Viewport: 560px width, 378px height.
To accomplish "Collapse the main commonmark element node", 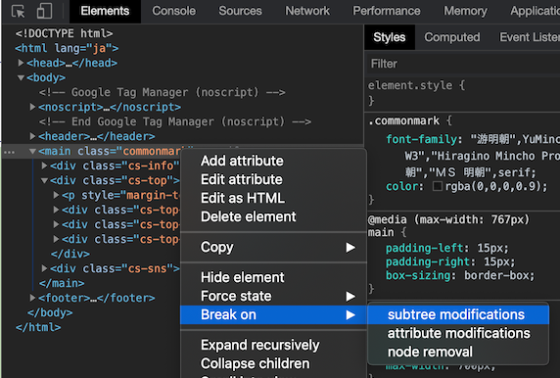I will tap(32, 151).
